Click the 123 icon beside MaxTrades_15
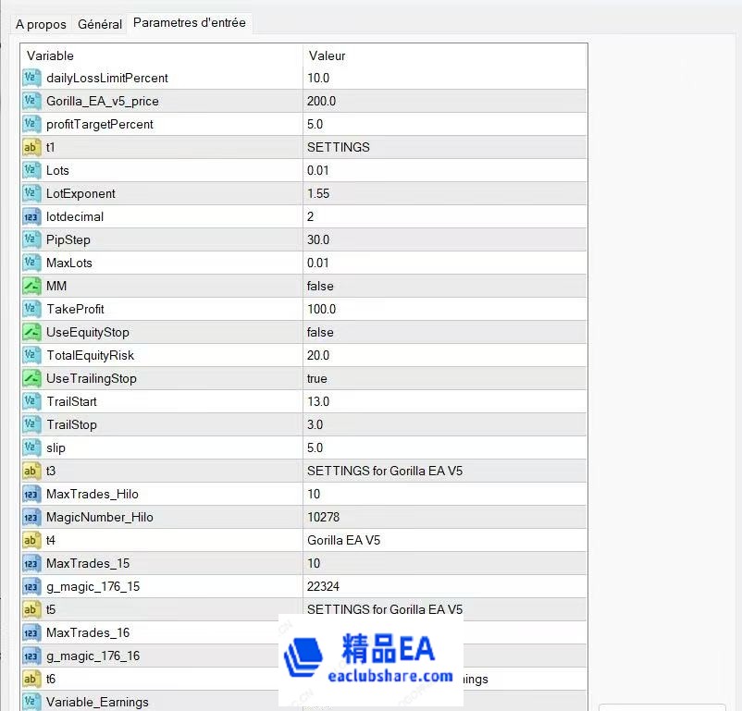 click(31, 563)
